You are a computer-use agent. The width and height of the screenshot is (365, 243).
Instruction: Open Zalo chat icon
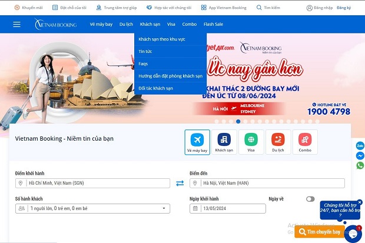click(360, 146)
